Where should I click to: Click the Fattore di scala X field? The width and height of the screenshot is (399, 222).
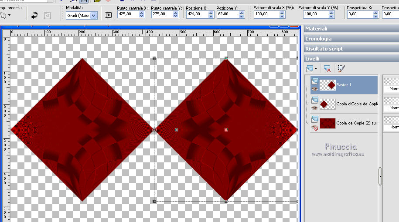click(267, 14)
